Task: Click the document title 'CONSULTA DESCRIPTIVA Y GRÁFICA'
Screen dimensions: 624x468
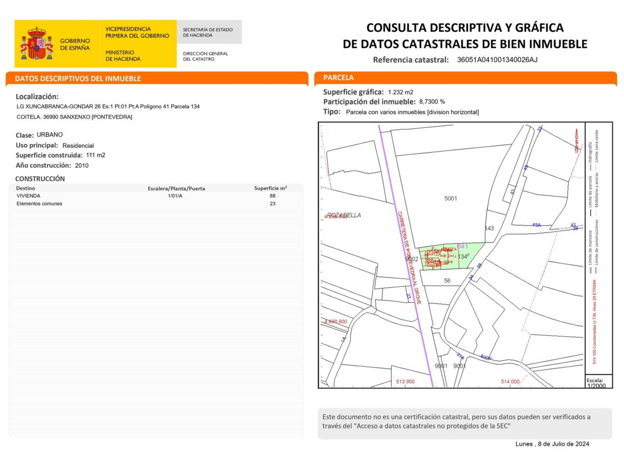Action: pyautogui.click(x=465, y=27)
